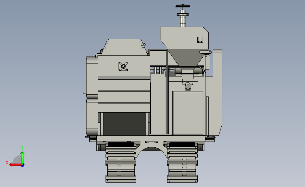
Task: Select the square bolted fitting on side panel
Action: tap(123, 66)
